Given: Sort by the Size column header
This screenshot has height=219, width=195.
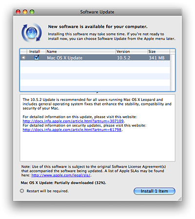Looking at the screenshot, I should pos(158,52).
